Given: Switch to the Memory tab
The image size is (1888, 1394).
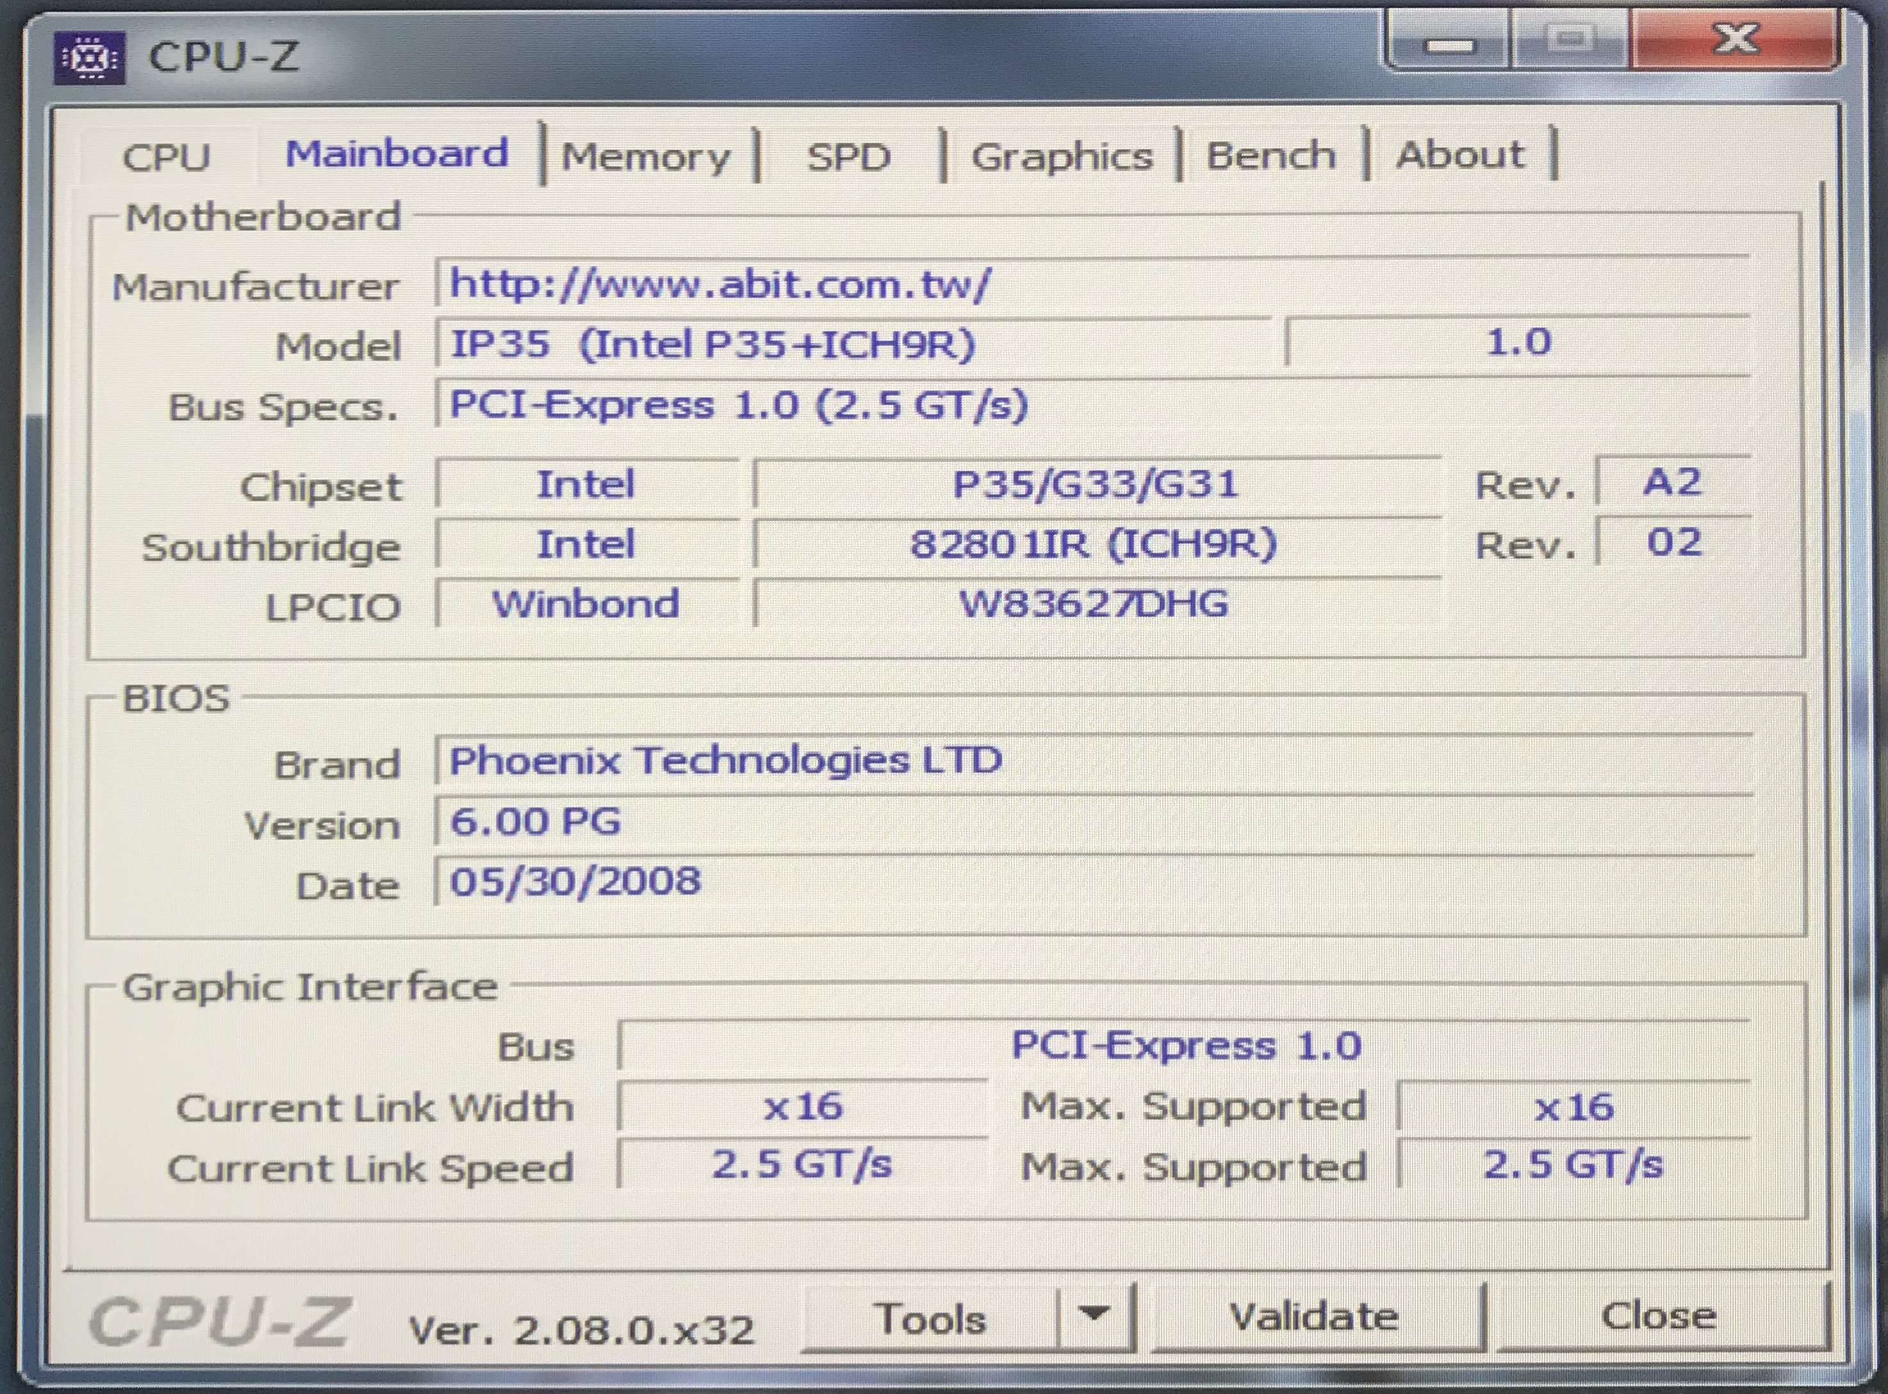Looking at the screenshot, I should point(646,157).
